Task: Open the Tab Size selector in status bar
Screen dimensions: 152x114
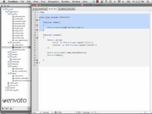Action: coord(89,112)
